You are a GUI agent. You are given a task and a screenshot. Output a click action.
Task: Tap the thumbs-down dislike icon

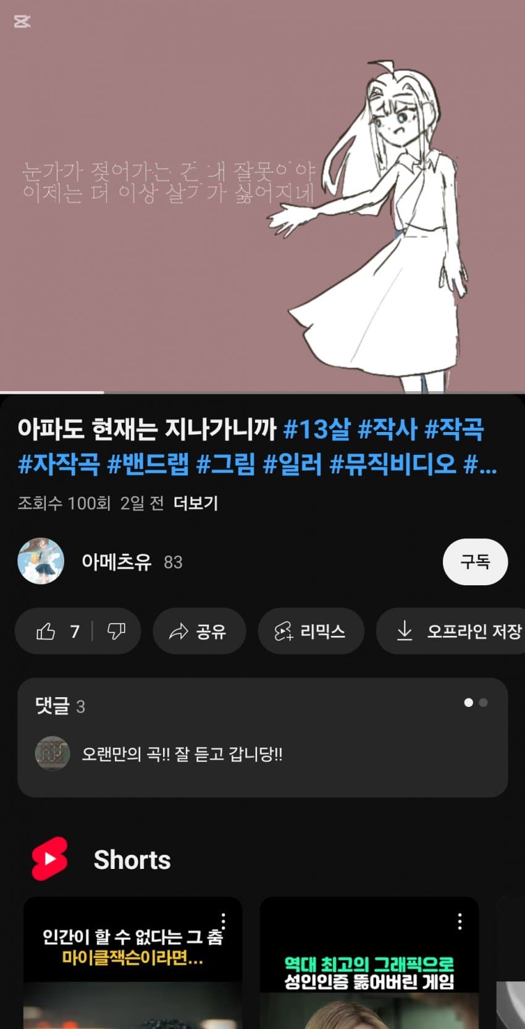pos(116,631)
